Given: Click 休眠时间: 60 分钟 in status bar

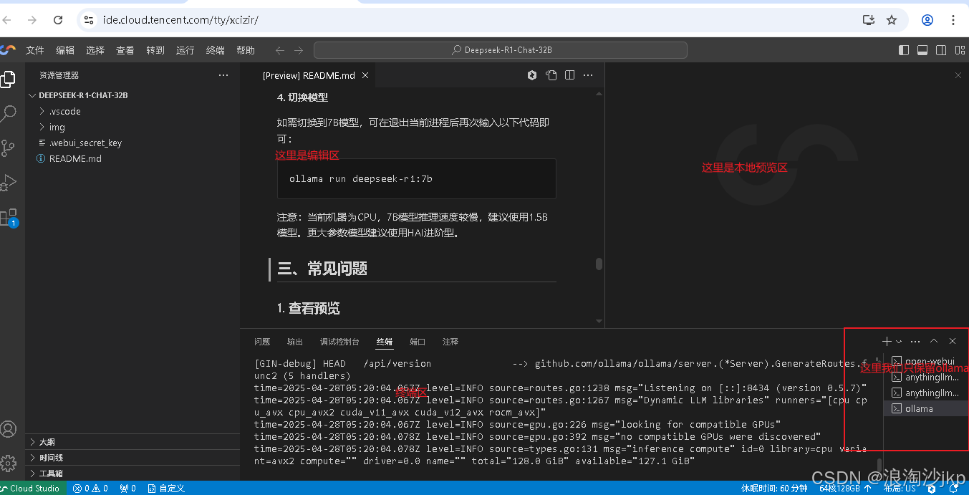Looking at the screenshot, I should (774, 488).
